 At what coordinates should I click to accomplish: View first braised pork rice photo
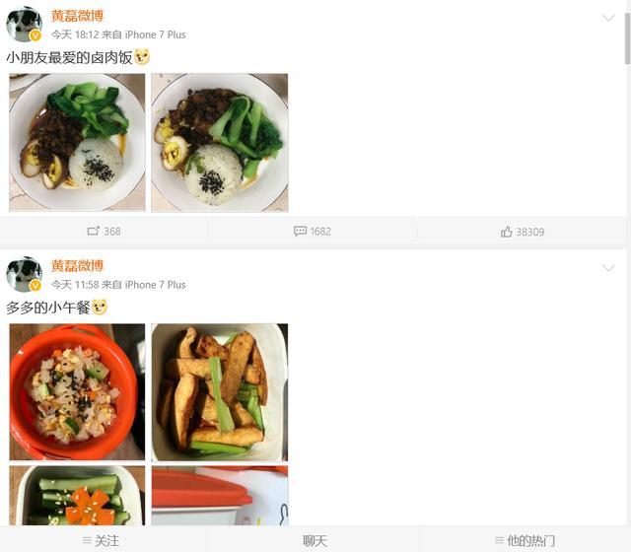click(x=77, y=142)
